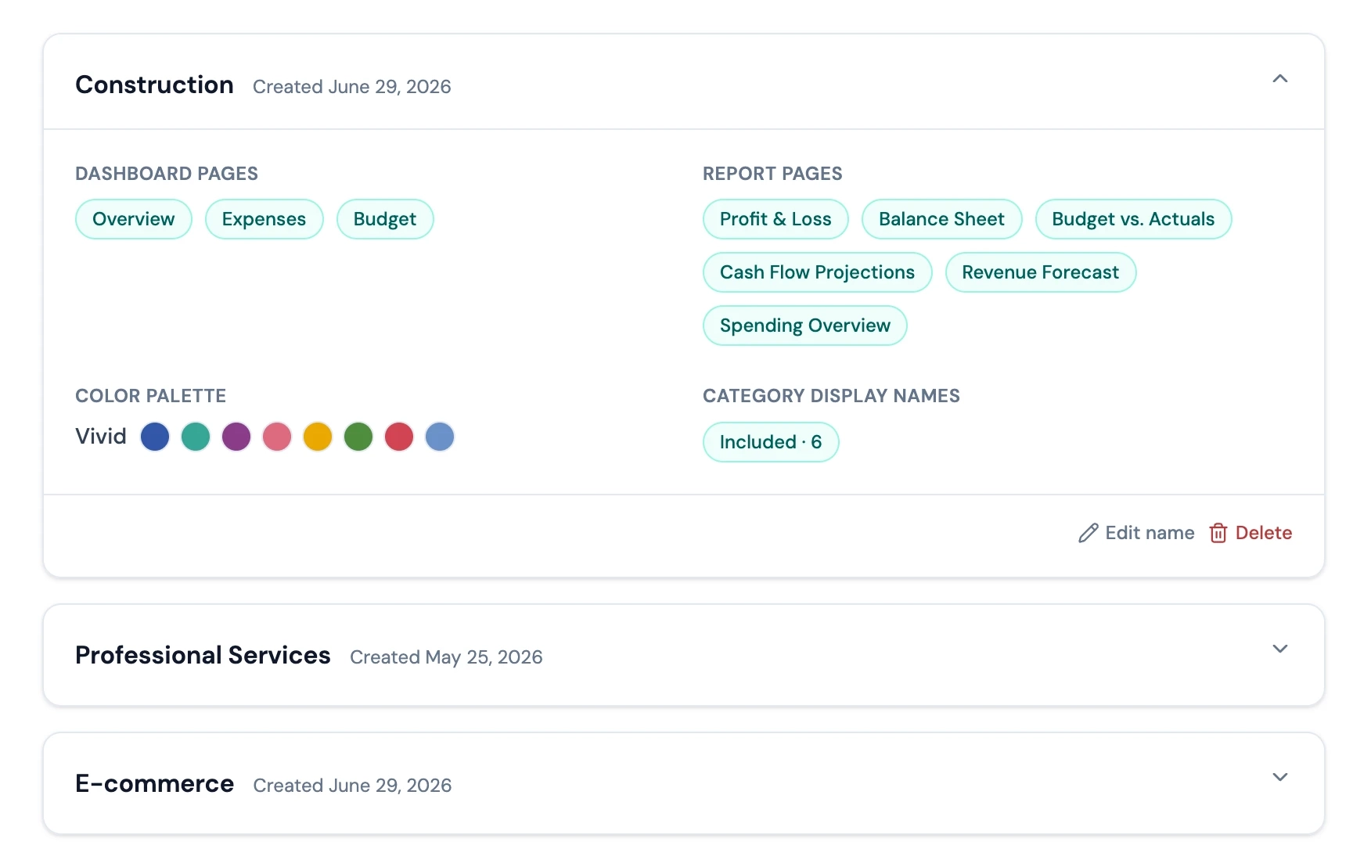Viewport: 1371px width, 867px height.
Task: Pick the light blue palette swatch
Action: (440, 437)
